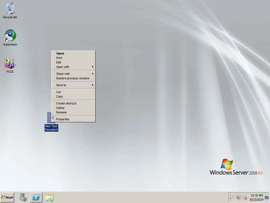Screen dimensions: 270x203
Task: Choose Properties in the context menu
Action: point(73,119)
